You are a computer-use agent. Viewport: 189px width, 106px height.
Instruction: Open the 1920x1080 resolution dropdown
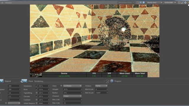[170, 3]
